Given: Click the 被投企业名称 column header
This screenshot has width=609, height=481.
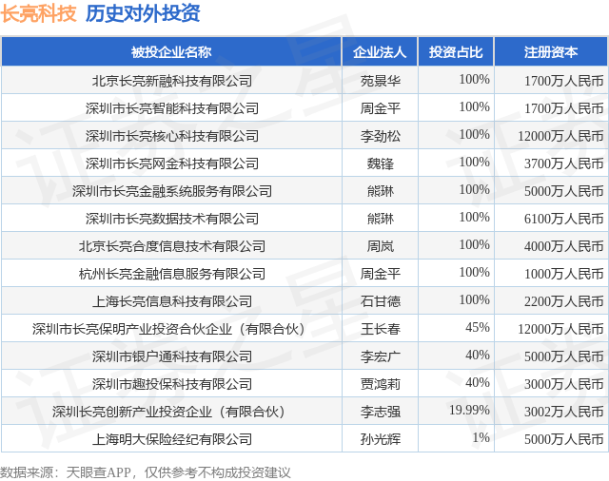Looking at the screenshot, I should (x=171, y=51).
